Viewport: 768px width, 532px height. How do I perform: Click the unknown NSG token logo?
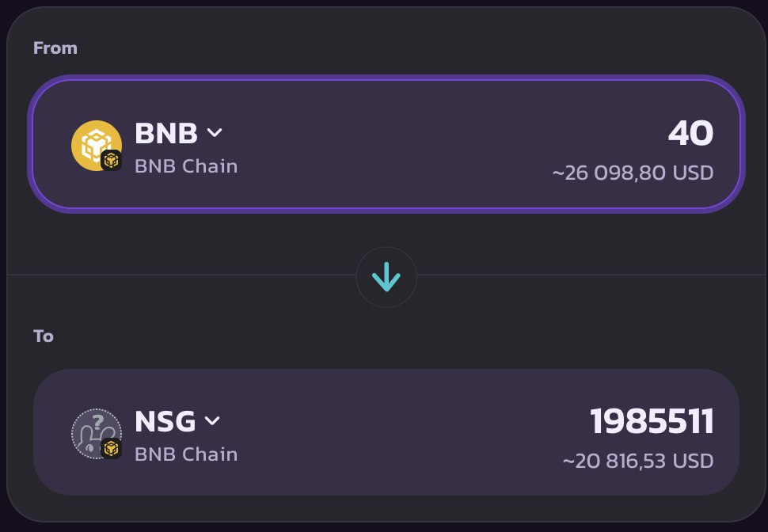click(93, 431)
